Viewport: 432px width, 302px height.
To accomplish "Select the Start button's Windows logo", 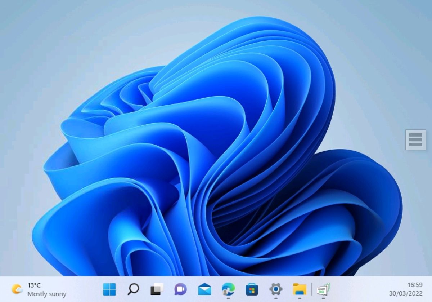I will click(x=110, y=289).
